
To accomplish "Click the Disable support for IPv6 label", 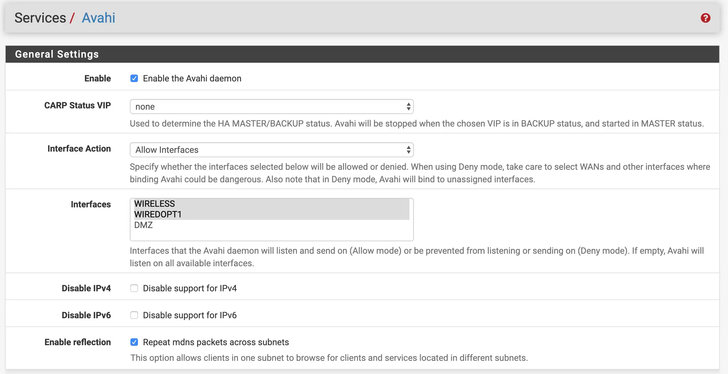I will [190, 315].
